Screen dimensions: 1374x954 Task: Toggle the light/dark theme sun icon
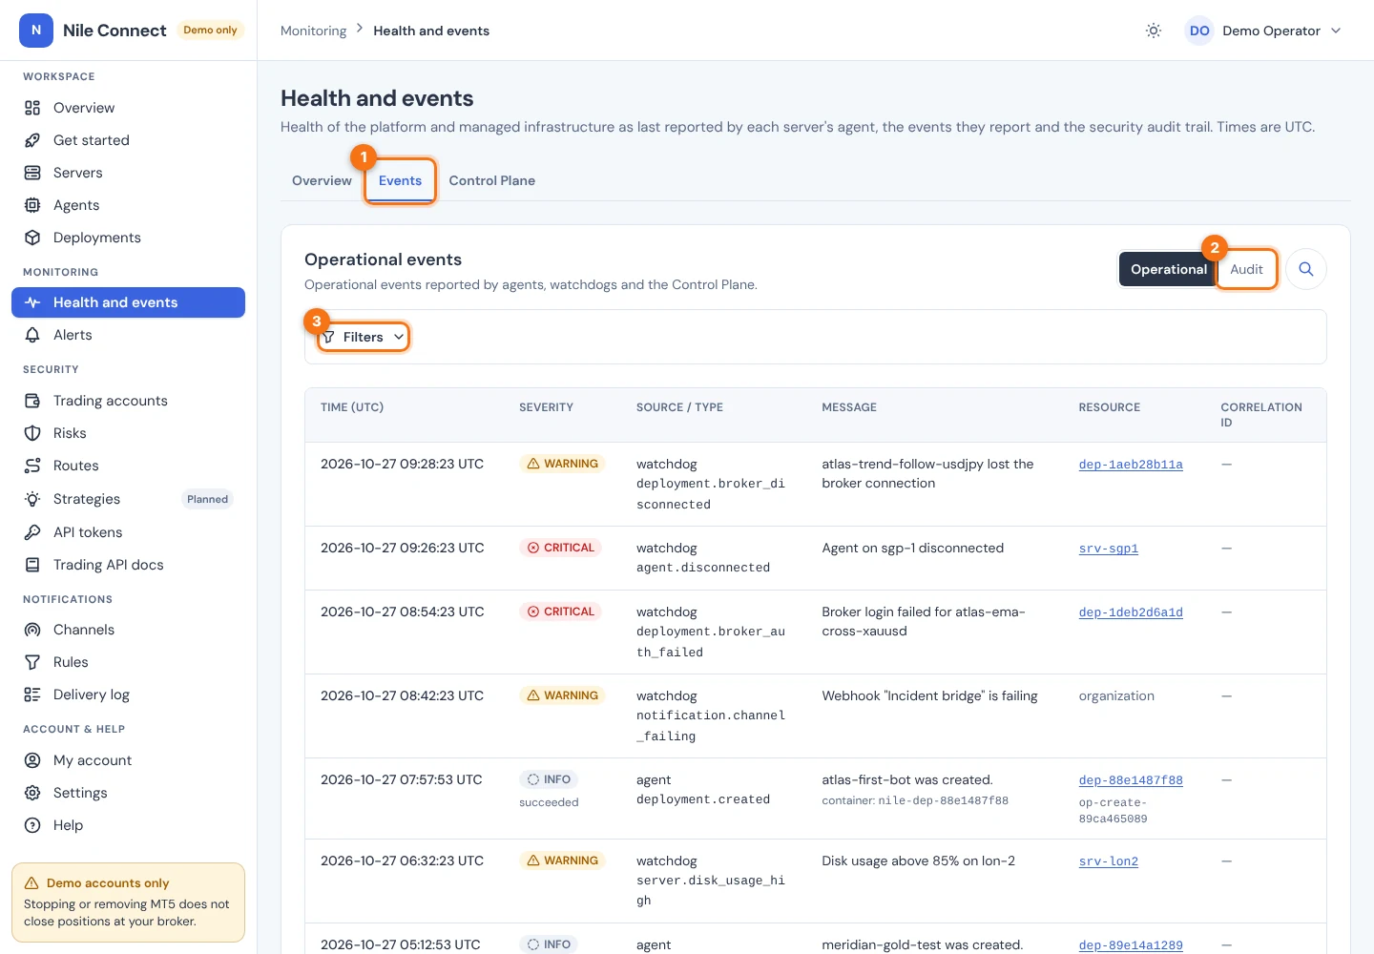point(1154,31)
